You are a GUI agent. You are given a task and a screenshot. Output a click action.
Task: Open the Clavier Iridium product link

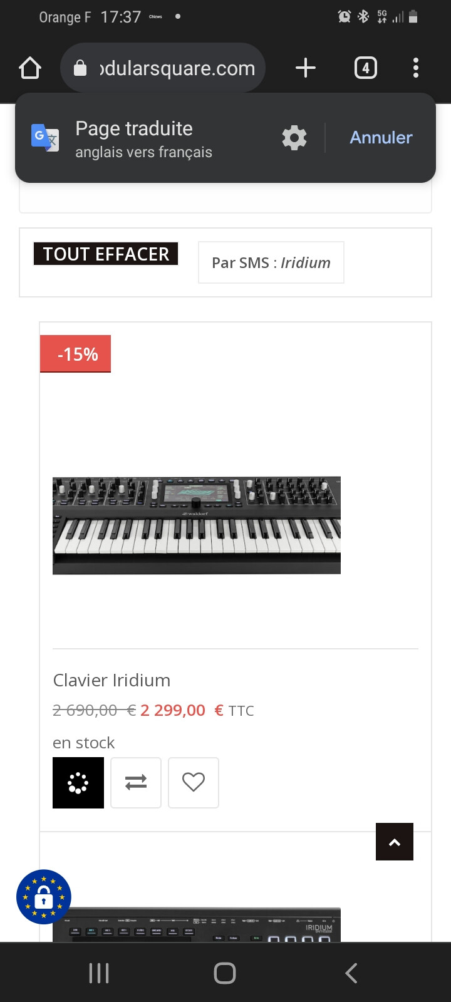point(111,680)
